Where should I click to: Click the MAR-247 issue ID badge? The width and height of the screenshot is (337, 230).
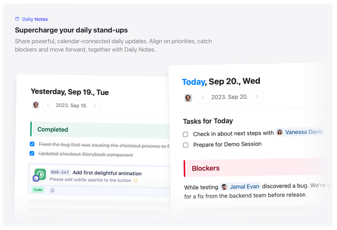[x=60, y=172]
